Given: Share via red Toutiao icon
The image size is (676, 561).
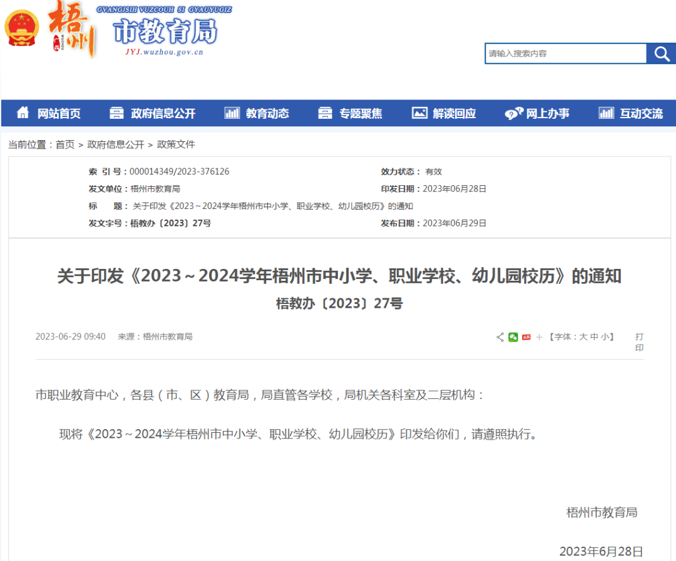Looking at the screenshot, I should [x=526, y=337].
